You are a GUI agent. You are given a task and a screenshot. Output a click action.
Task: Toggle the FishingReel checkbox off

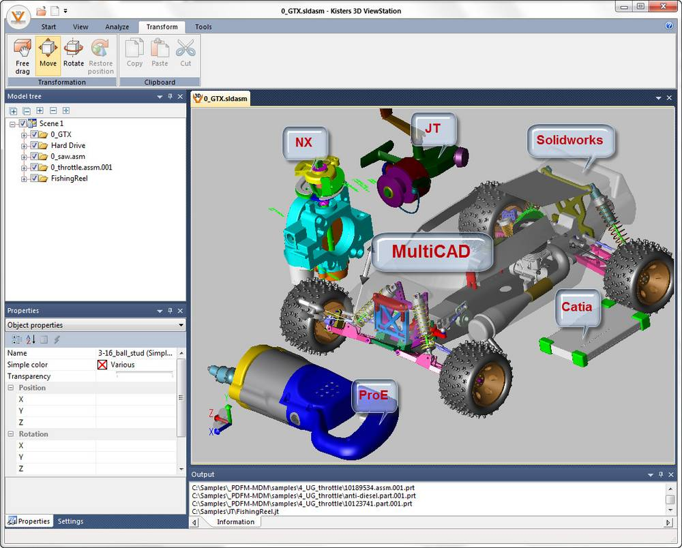pos(35,179)
